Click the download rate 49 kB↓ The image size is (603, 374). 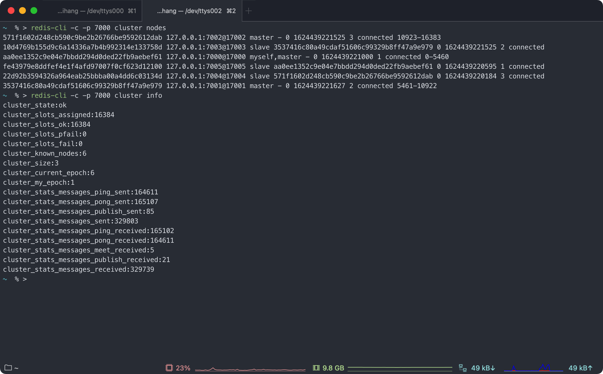(483, 368)
